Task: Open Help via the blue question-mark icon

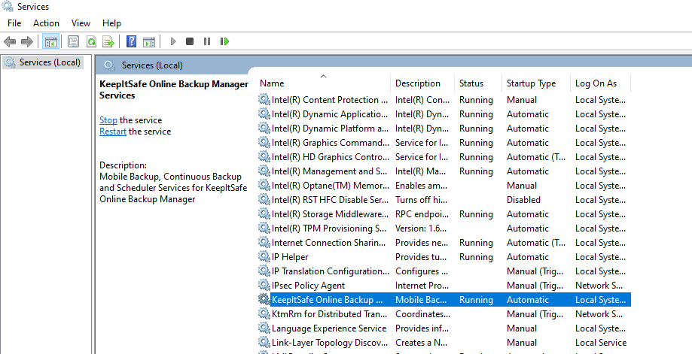Action: pos(131,42)
